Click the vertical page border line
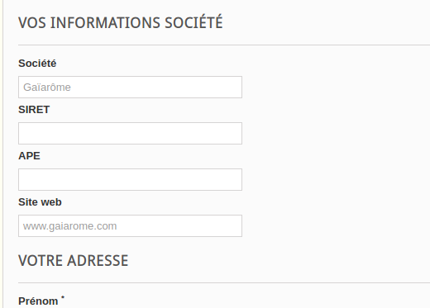This screenshot has height=308, width=430. (2, 154)
